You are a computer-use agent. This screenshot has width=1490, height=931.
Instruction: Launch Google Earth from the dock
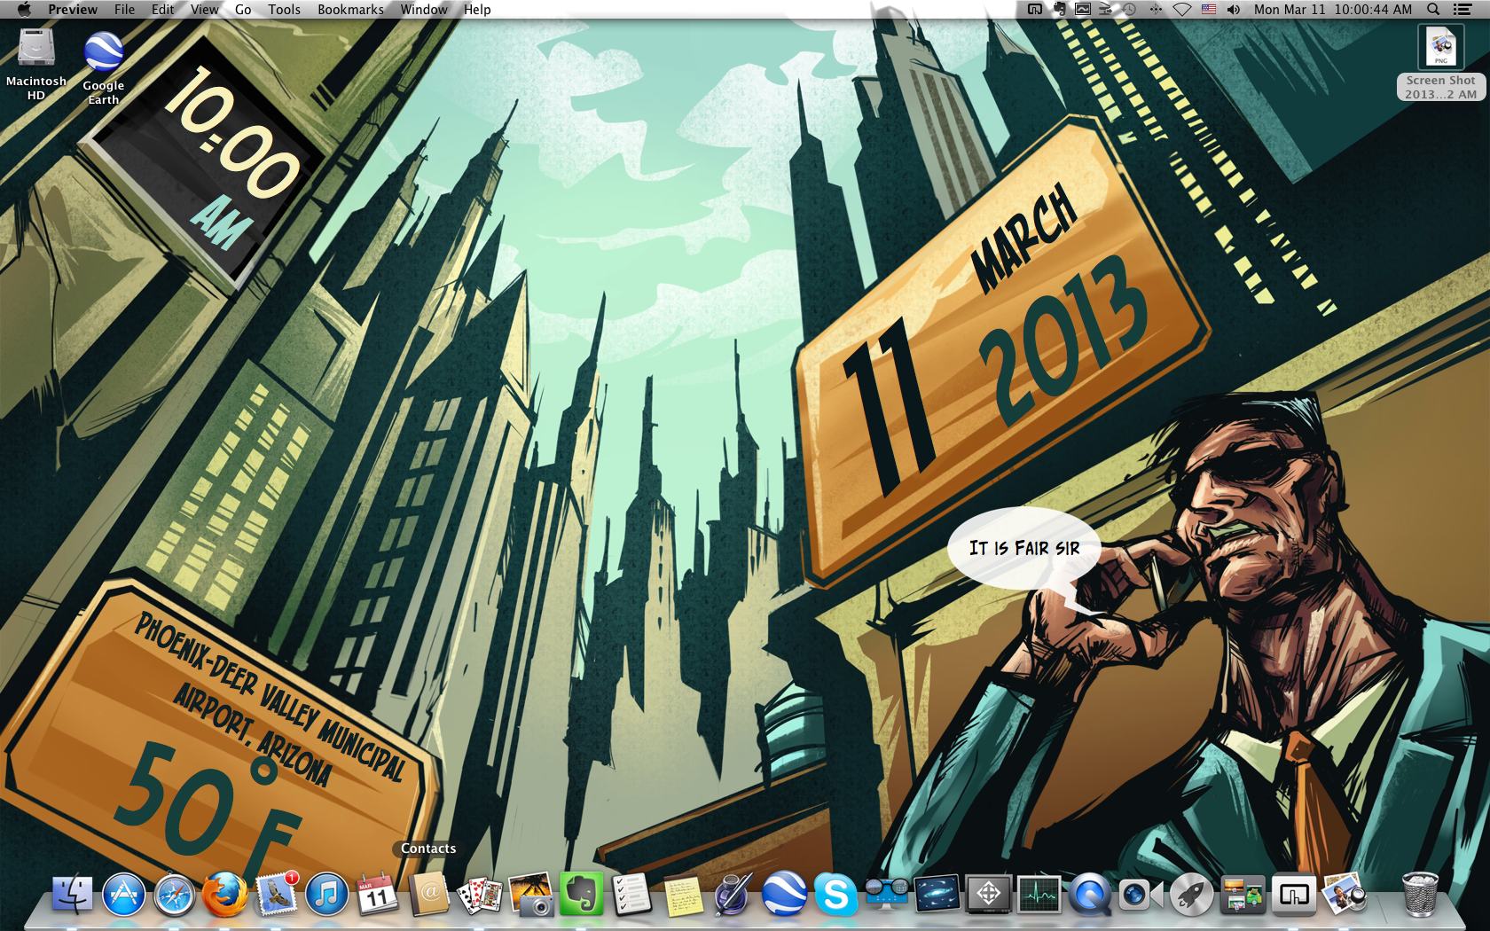click(785, 895)
